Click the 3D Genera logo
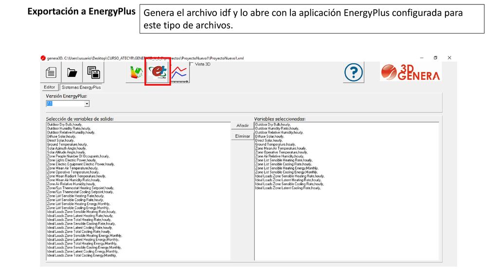The width and height of the screenshot is (498, 280). [410, 72]
